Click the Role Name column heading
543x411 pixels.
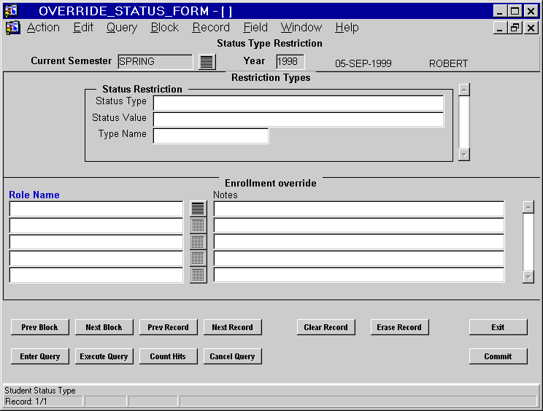(34, 195)
